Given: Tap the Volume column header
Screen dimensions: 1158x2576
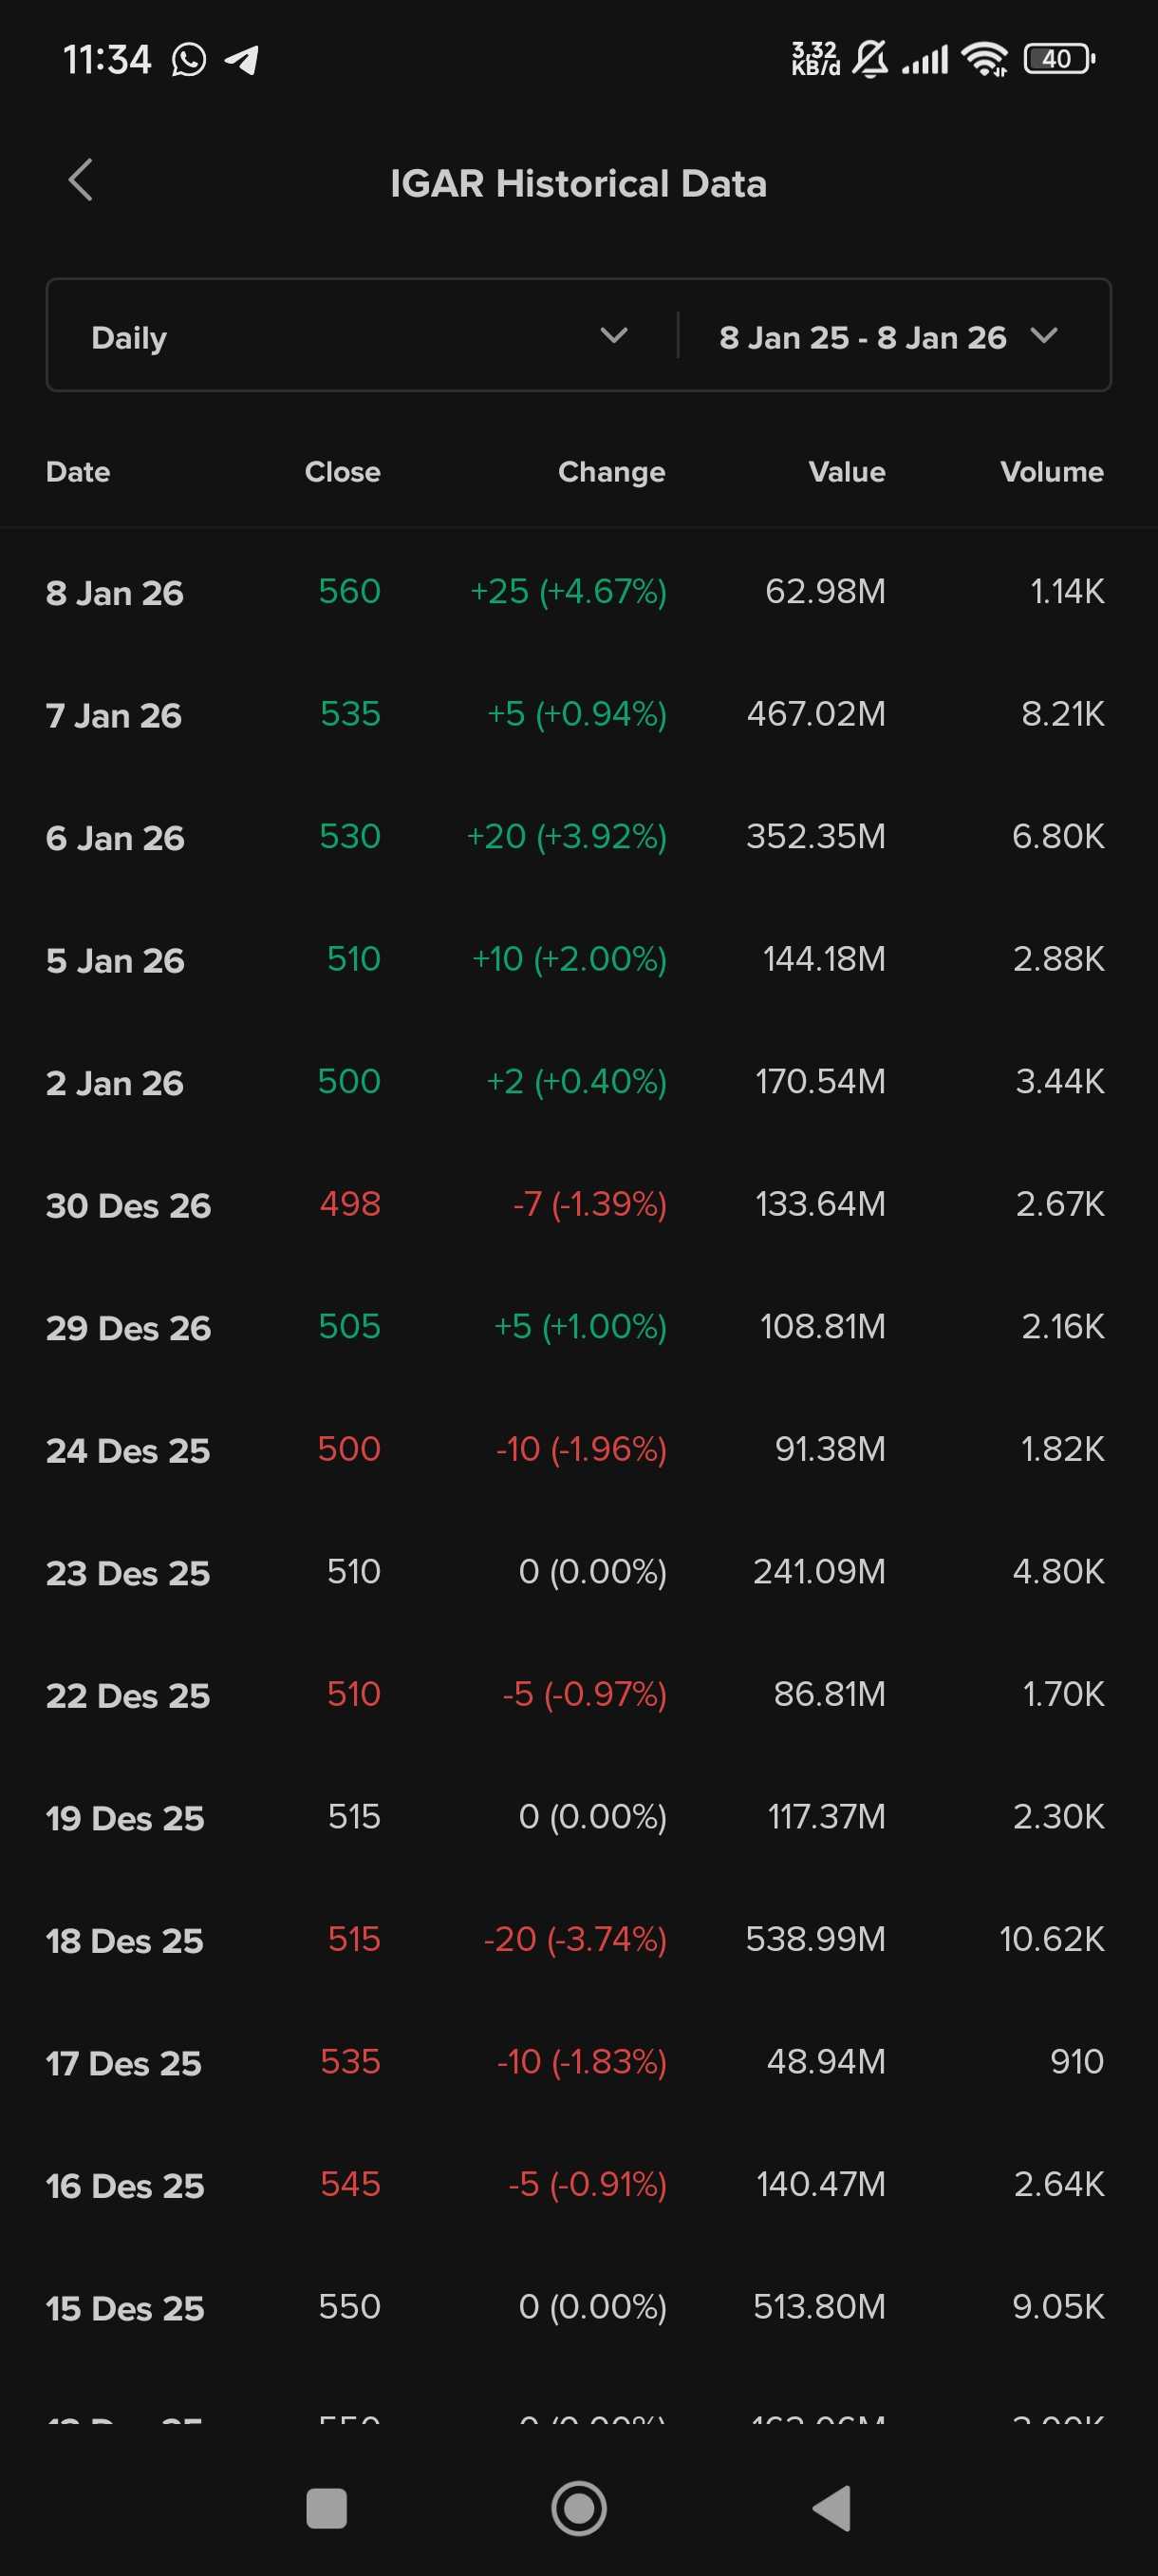Looking at the screenshot, I should coord(1051,472).
